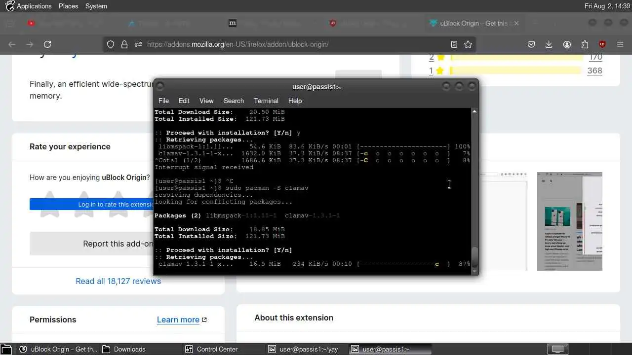
Task: Click terminal scrollbar up arrow
Action: pyautogui.click(x=474, y=111)
